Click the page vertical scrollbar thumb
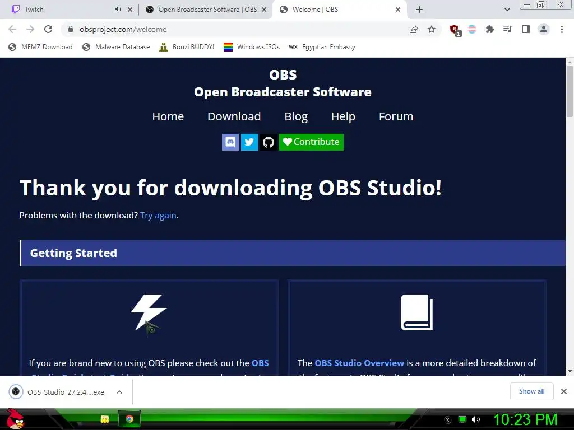 [570, 92]
